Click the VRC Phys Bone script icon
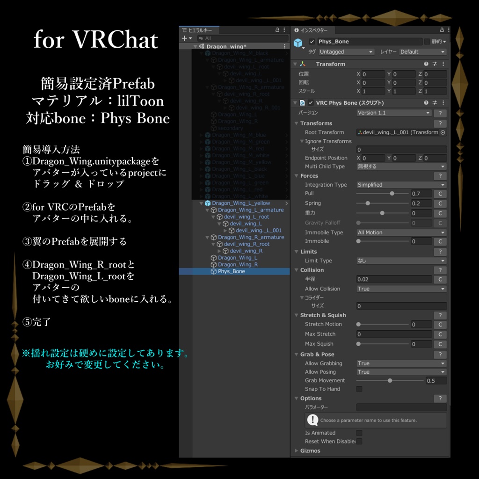The height and width of the screenshot is (479, 479). point(302,102)
